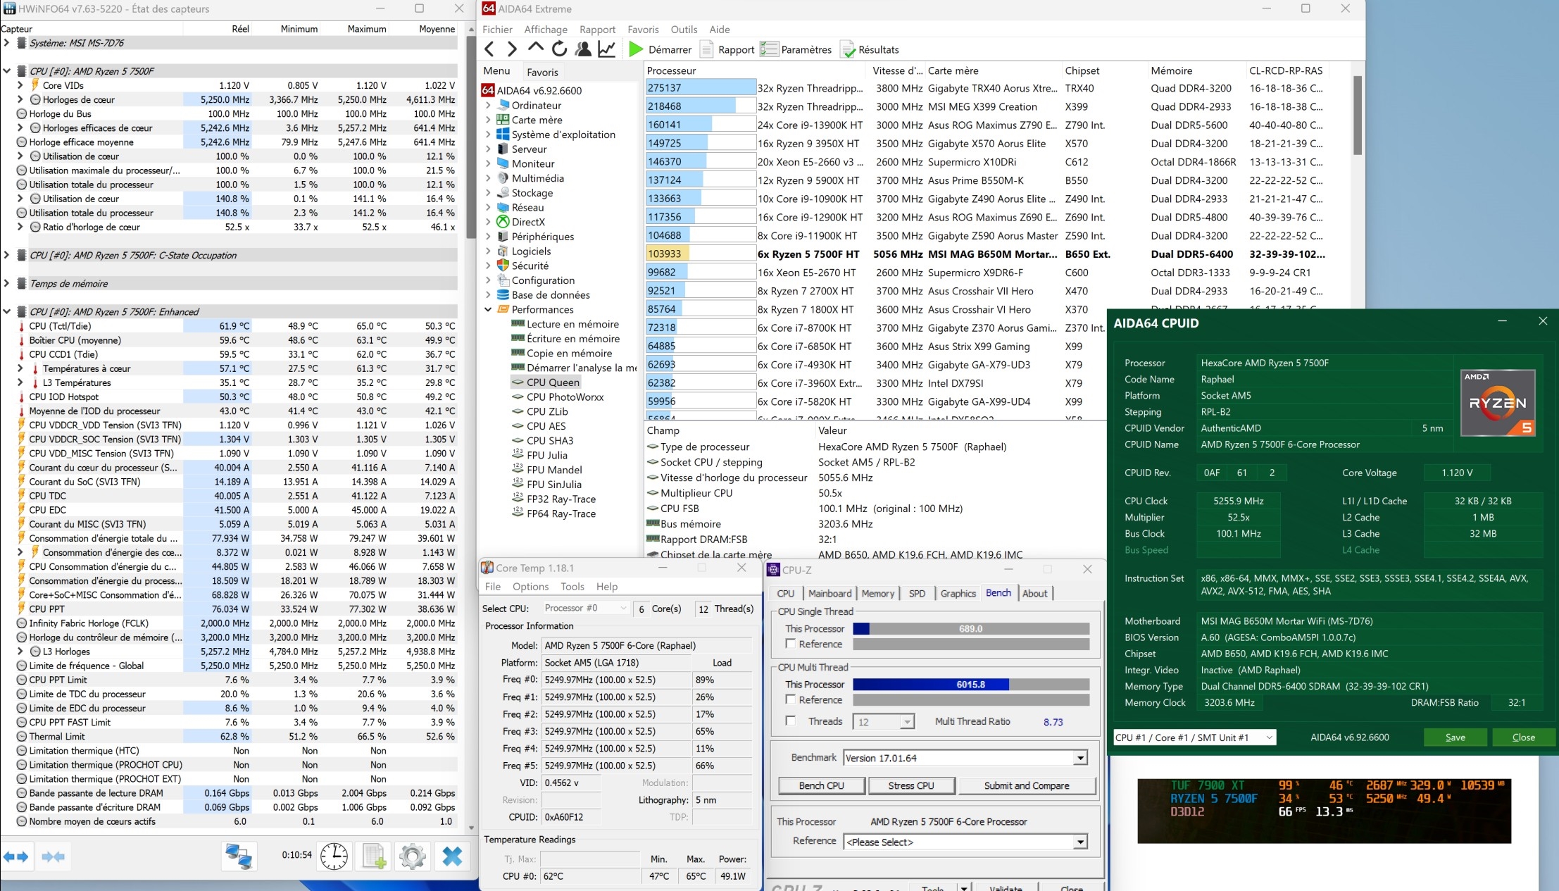Expand Carte mère node in AIDA64 tree
The height and width of the screenshot is (891, 1559).
(x=488, y=120)
